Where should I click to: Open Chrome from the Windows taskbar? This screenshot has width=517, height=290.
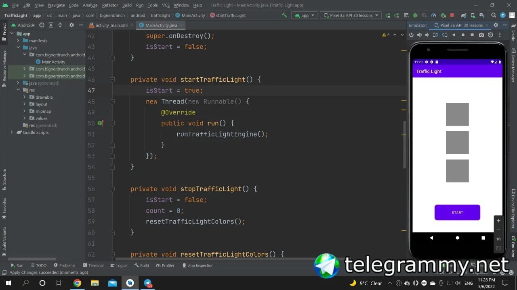coord(77,283)
